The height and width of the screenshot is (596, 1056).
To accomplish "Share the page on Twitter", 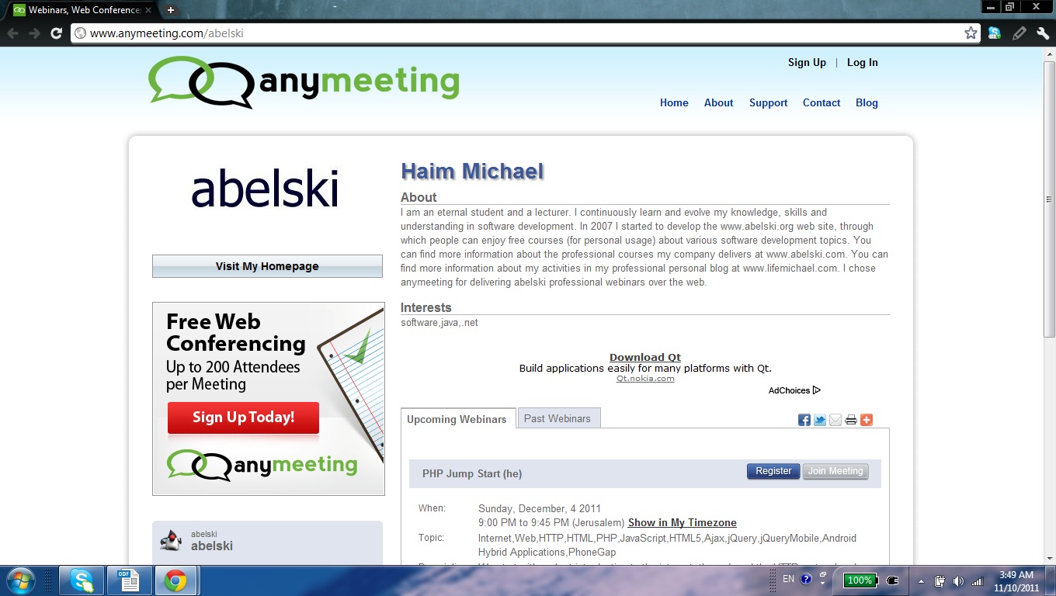I will click(820, 420).
